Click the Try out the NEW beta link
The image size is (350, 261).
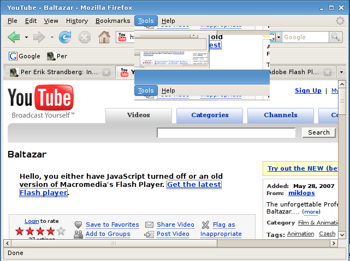pos(302,168)
